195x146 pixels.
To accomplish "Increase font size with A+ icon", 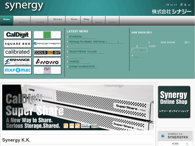I will pos(182,5).
